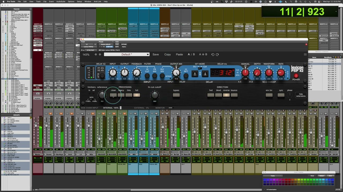
Task: Click the Output knob on the PSP 42
Action: pyautogui.click(x=125, y=73)
